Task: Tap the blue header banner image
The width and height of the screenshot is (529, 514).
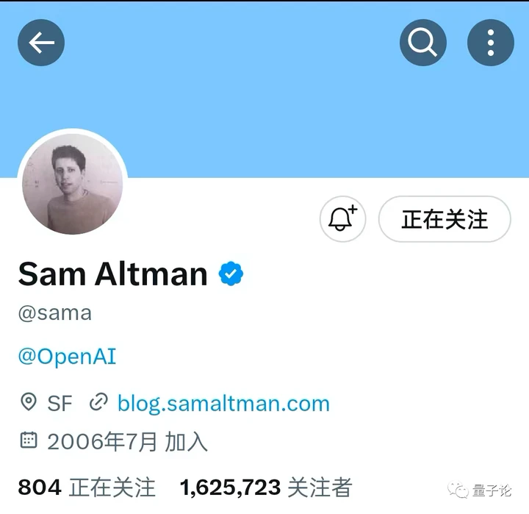Action: click(264, 101)
